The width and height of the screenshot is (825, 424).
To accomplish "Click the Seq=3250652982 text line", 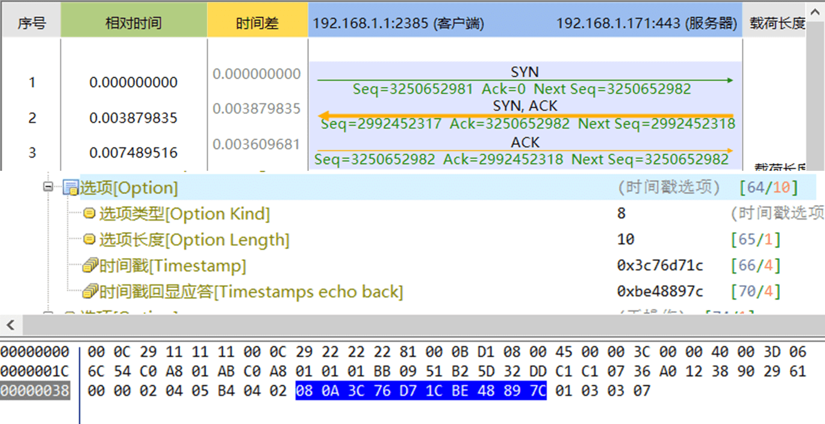I will click(521, 159).
